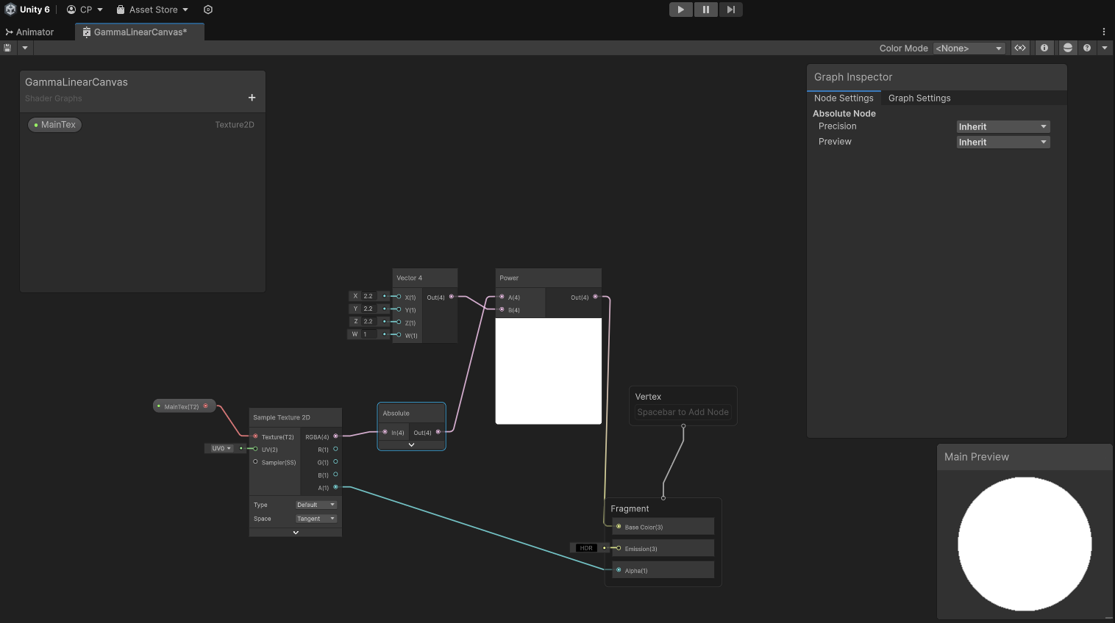
Task: Open the shader graph info panel
Action: point(1044,48)
